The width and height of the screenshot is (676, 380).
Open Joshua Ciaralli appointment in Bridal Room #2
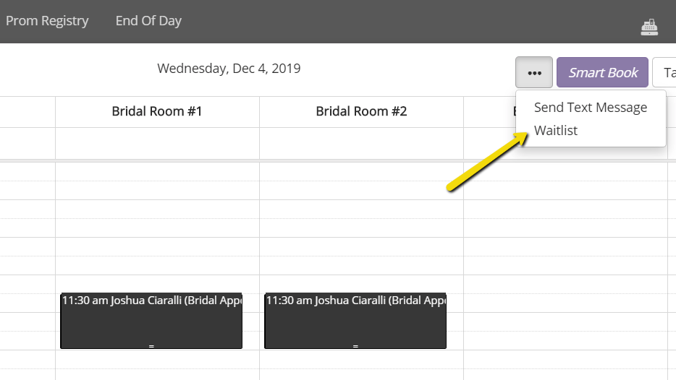pyautogui.click(x=355, y=321)
